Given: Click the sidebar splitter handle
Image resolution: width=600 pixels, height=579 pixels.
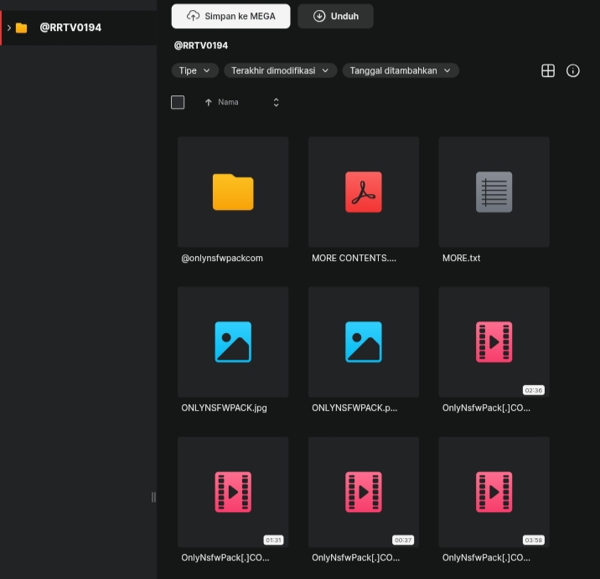Looking at the screenshot, I should (x=153, y=497).
